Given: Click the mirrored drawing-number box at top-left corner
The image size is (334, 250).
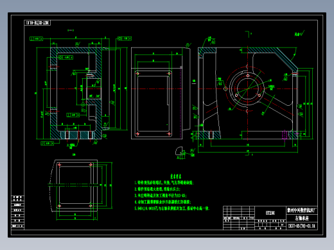Looking at the screenshot, I should [x=37, y=22].
